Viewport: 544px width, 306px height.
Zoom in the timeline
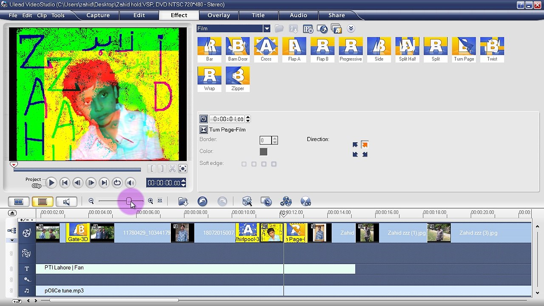click(150, 201)
